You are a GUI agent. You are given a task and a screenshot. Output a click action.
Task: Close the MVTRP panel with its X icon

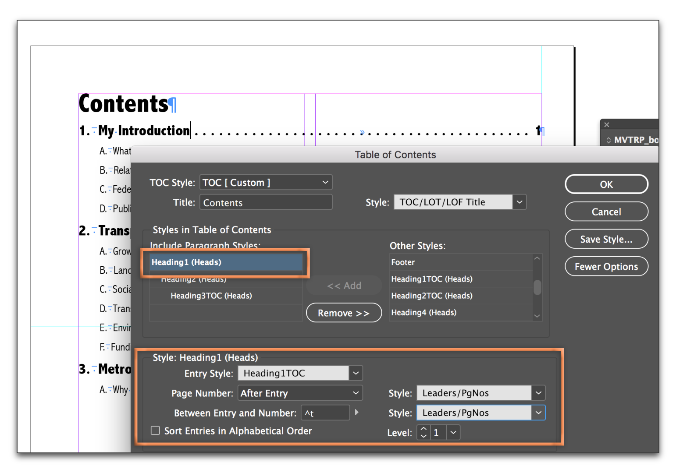point(607,124)
